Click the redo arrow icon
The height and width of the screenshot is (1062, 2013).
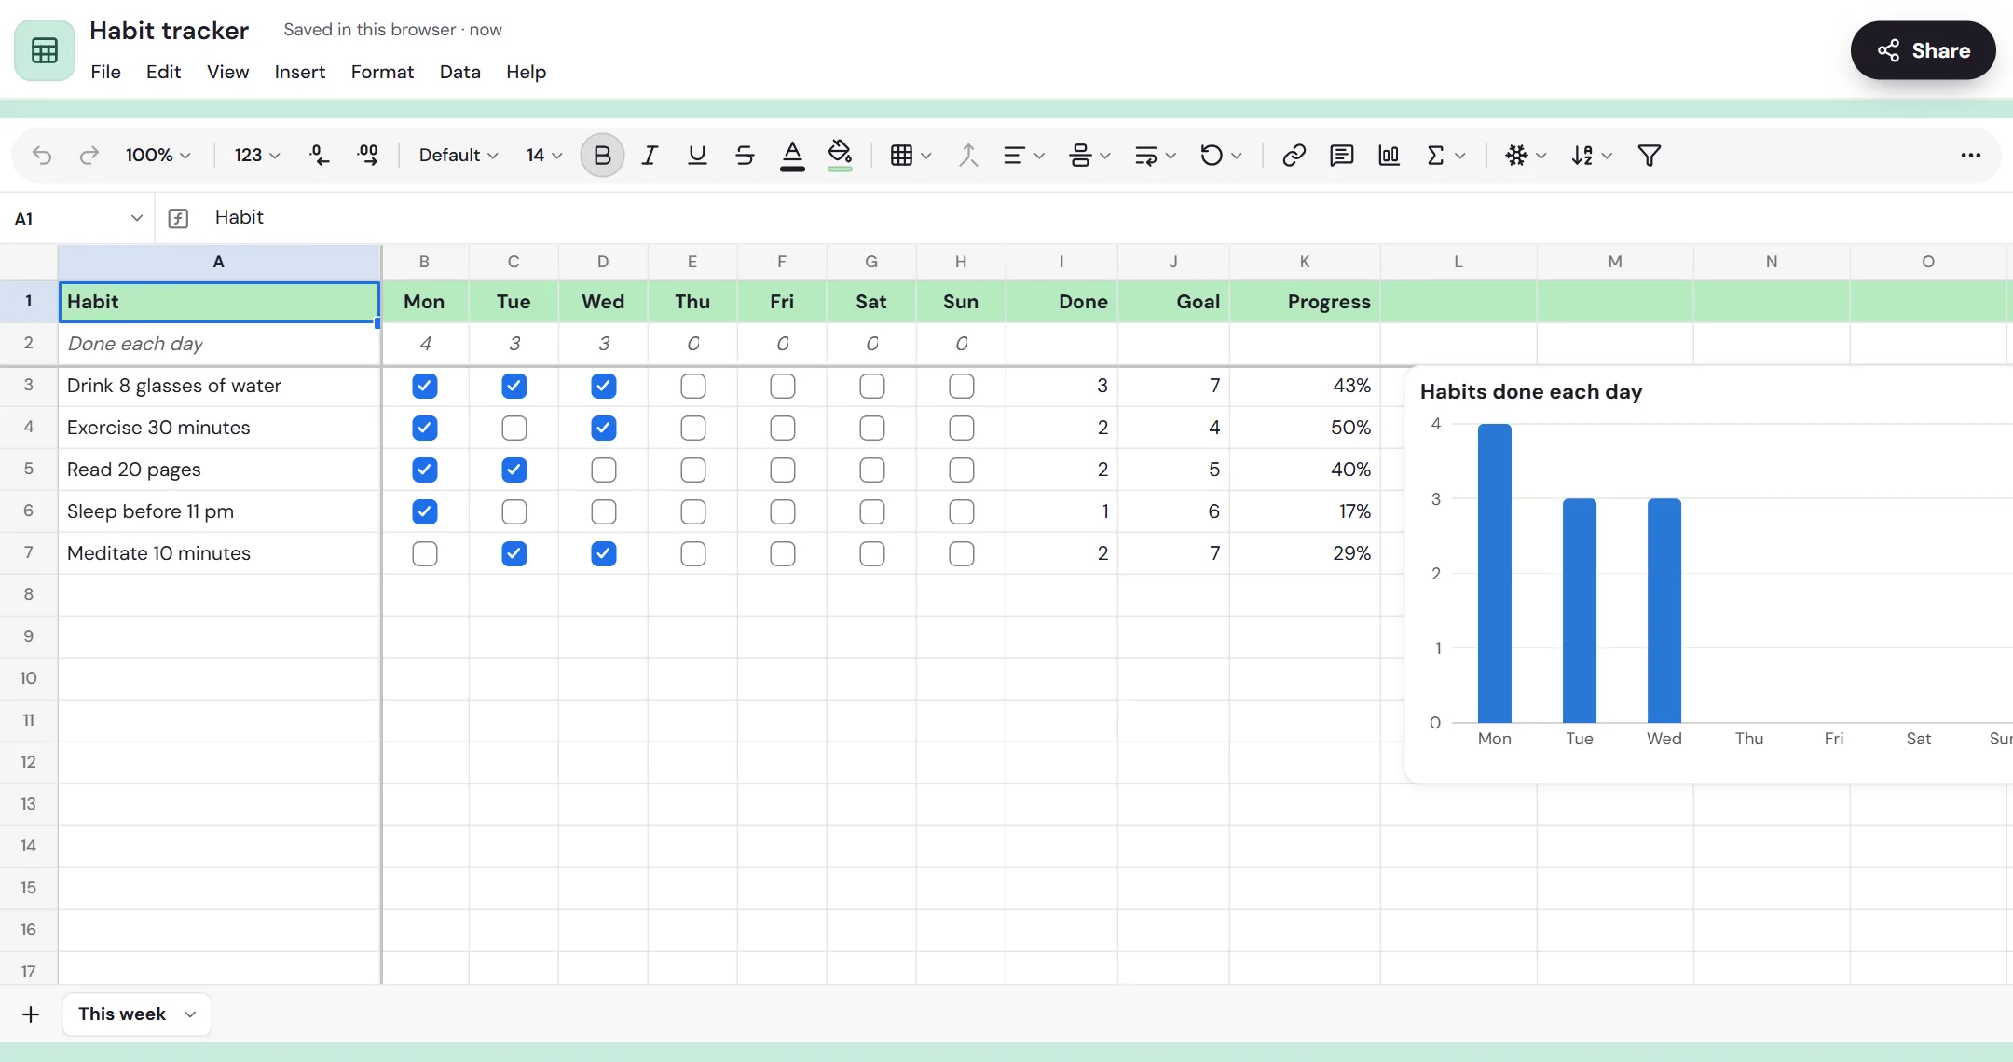coord(89,156)
